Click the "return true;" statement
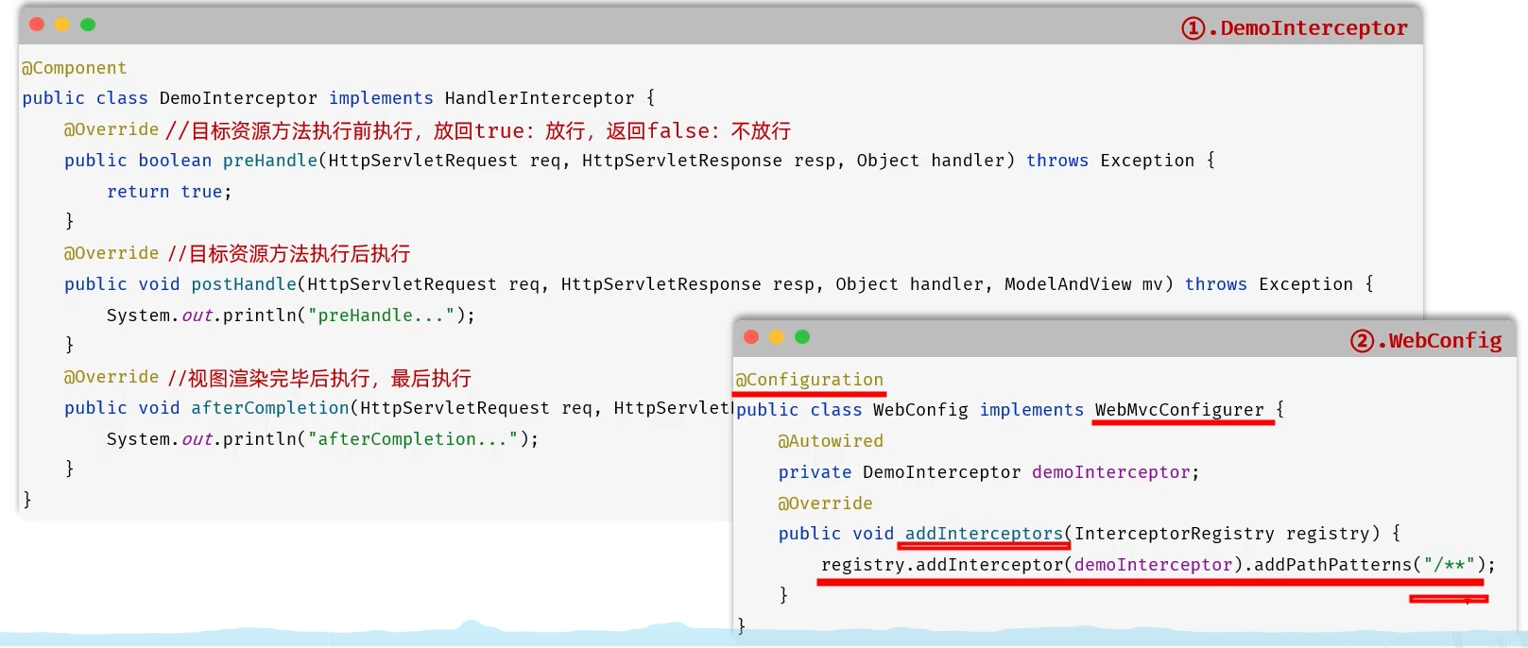Image resolution: width=1528 pixels, height=648 pixels. [168, 192]
